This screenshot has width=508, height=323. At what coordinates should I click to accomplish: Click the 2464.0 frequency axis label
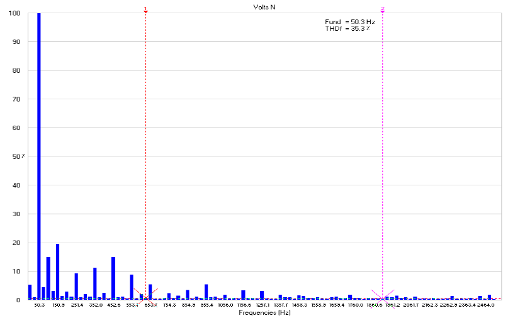[x=483, y=305]
